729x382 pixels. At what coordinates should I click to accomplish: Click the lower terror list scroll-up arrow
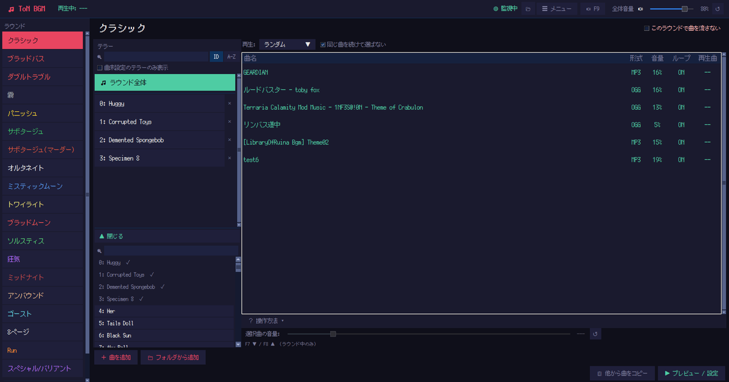[x=238, y=259]
